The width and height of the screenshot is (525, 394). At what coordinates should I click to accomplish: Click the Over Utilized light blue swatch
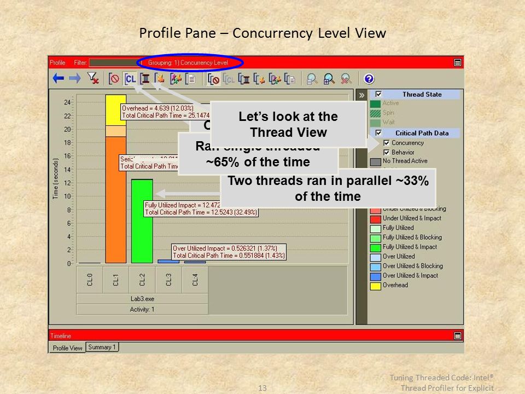point(375,257)
